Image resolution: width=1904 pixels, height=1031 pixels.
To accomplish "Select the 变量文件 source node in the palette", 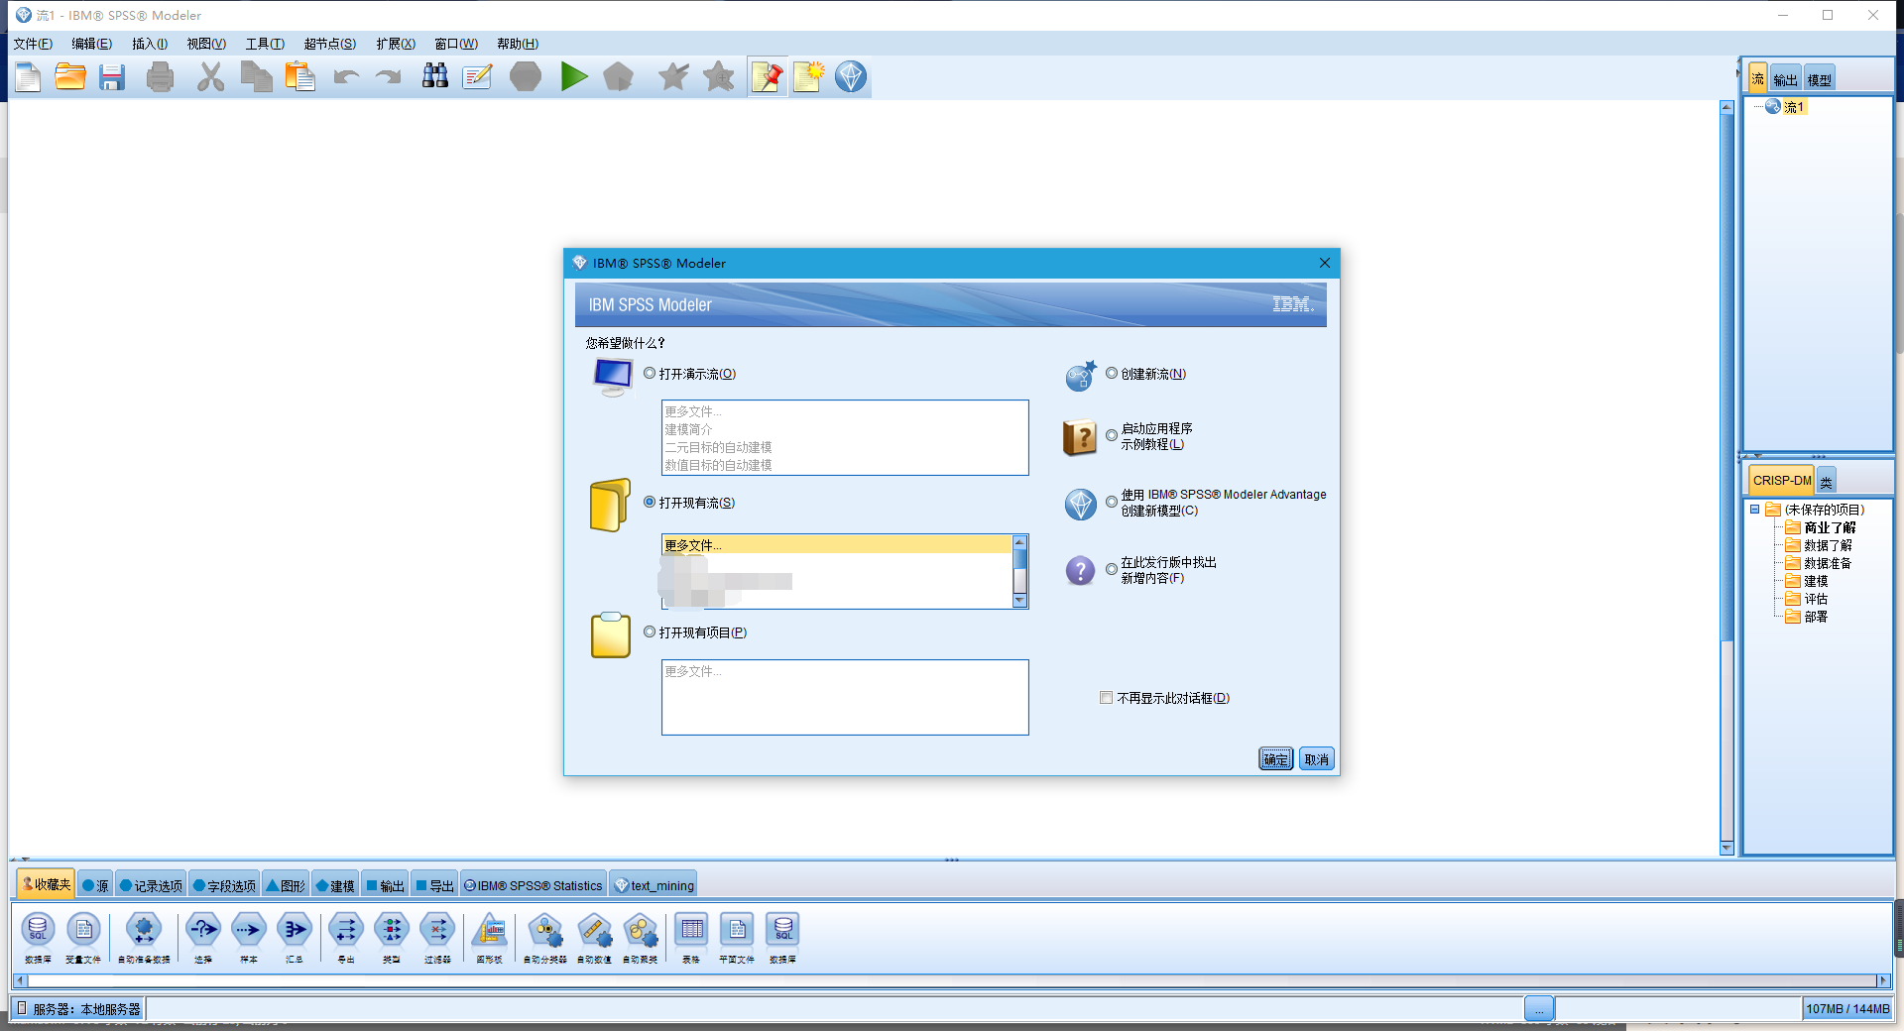I will (x=83, y=938).
